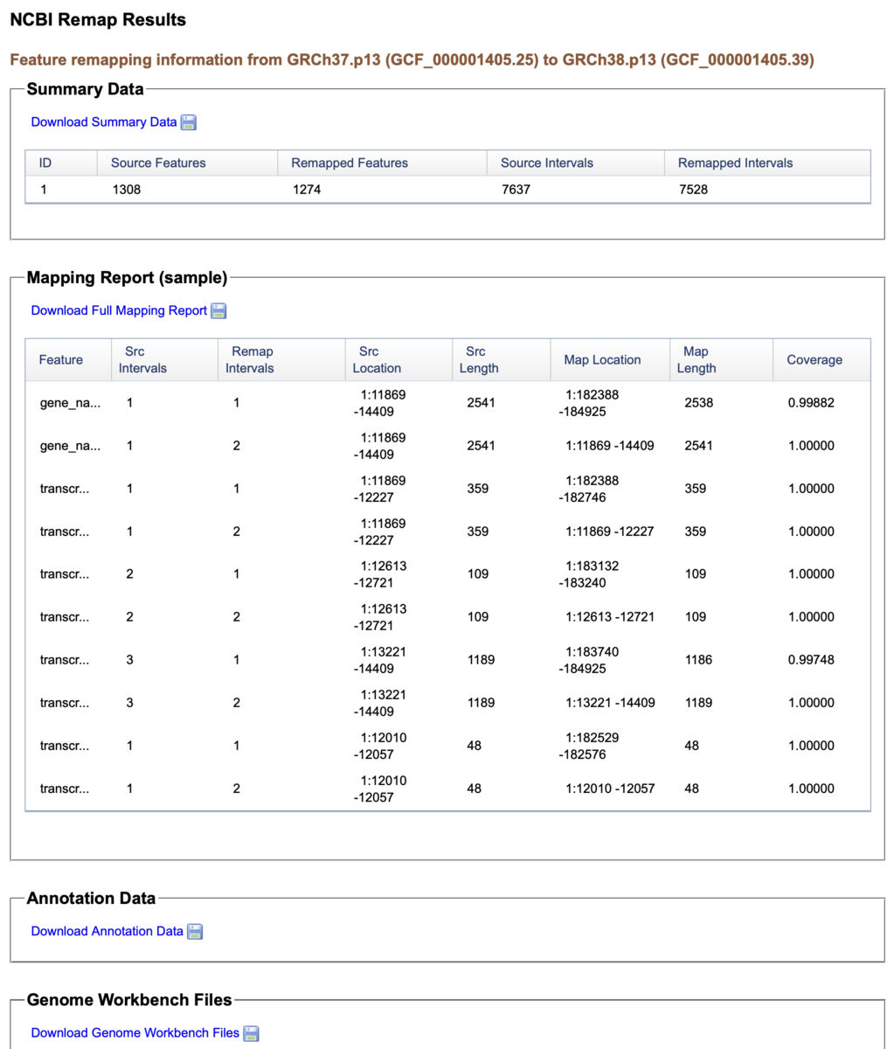This screenshot has height=1049, width=894.
Task: Click the save icon next to Download Full Mapping Report
Action: pyautogui.click(x=218, y=311)
